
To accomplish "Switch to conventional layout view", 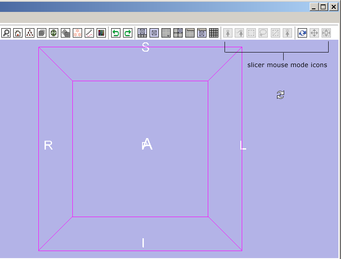I will (142, 33).
